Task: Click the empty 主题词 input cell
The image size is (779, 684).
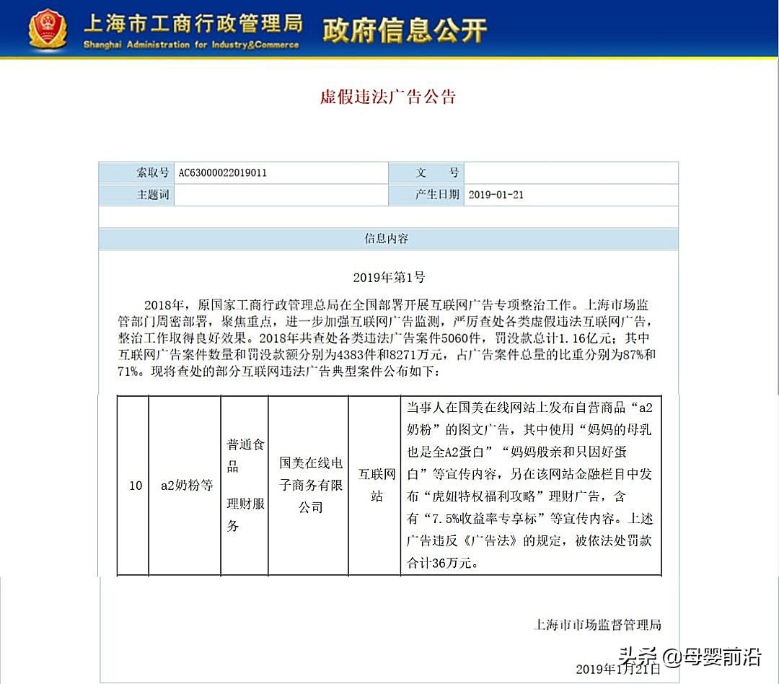Action: coord(281,195)
